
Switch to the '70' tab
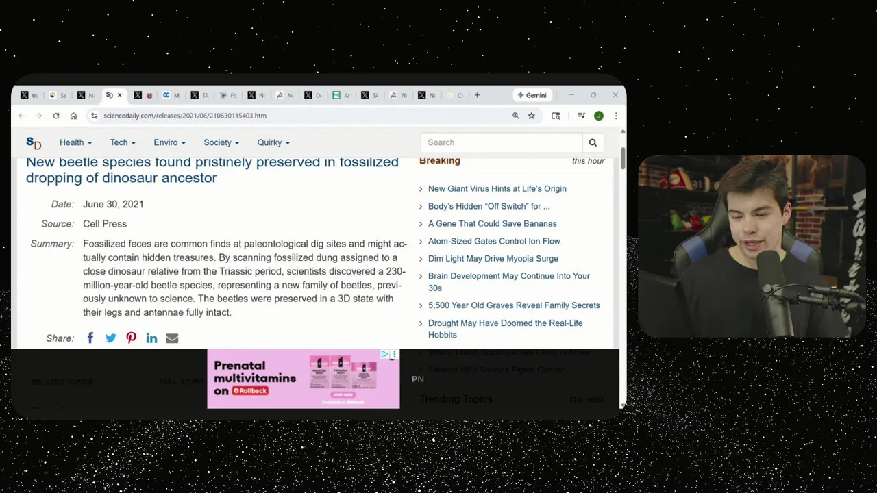click(399, 95)
